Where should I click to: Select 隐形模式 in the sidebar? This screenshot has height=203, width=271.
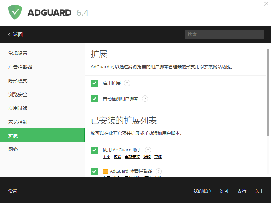(42, 81)
